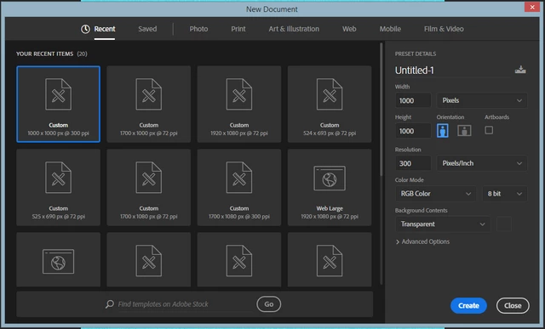The width and height of the screenshot is (545, 329).
Task: Click the Close button
Action: (x=513, y=305)
